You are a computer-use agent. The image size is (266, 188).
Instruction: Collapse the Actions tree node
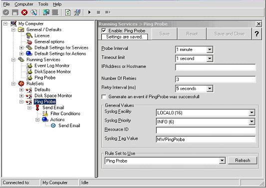(x=37, y=120)
